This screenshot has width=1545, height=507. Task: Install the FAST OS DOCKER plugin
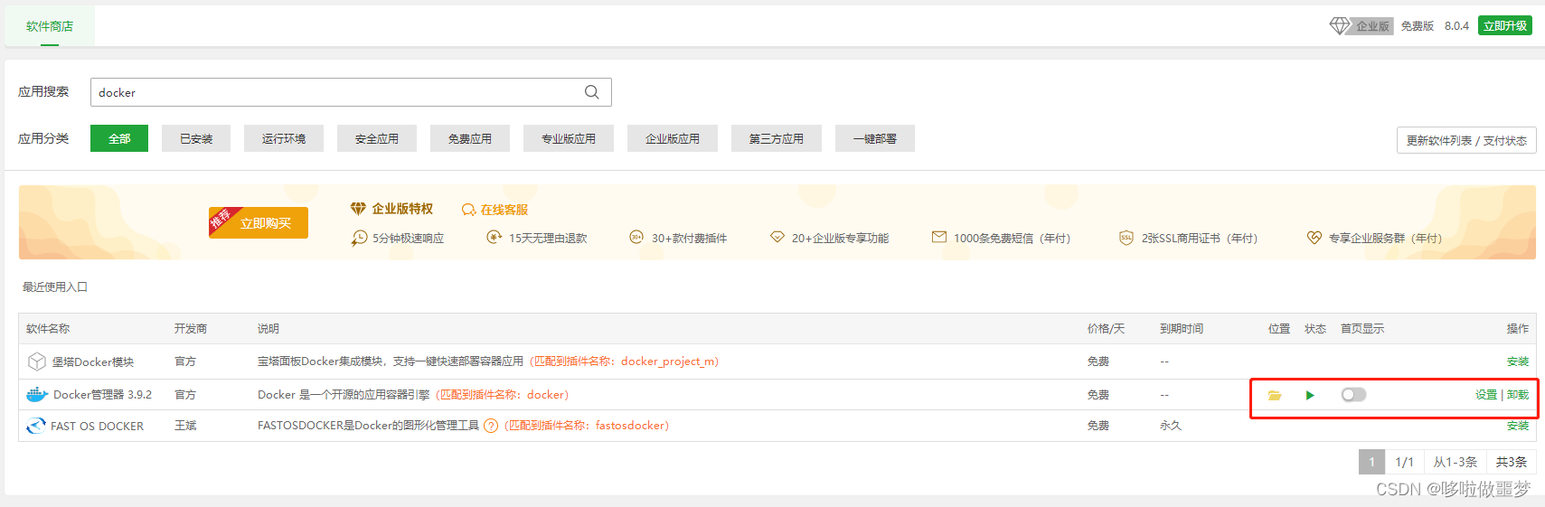[1518, 426]
